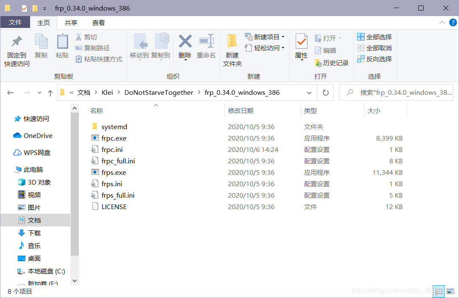
Task: Open WPS网盘 in the navigation pane
Action: pos(32,153)
